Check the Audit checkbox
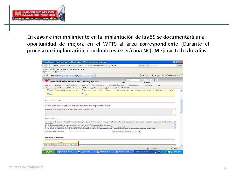This screenshot has width=229, height=171. pyautogui.click(x=169, y=90)
